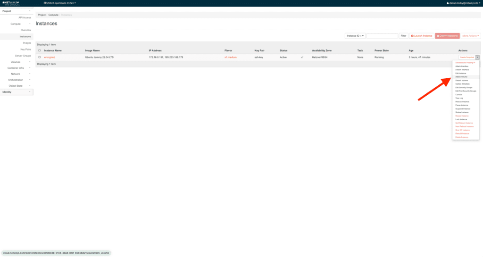Viewport: 483px width, 257px height.
Task: Expand the Volumes section in sidebar
Action: pyautogui.click(x=17, y=62)
